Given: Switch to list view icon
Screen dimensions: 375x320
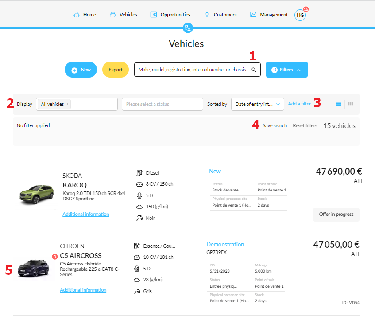Looking at the screenshot, I should click(339, 104).
